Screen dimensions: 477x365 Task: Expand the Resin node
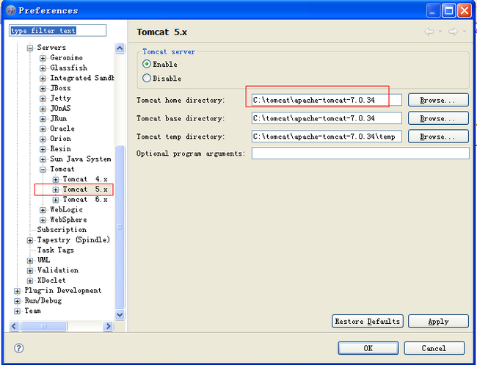tap(43, 149)
